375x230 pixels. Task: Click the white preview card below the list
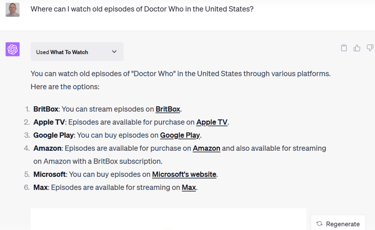click(168, 220)
